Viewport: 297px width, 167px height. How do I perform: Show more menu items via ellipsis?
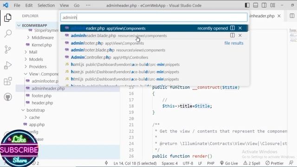pos(88,5)
